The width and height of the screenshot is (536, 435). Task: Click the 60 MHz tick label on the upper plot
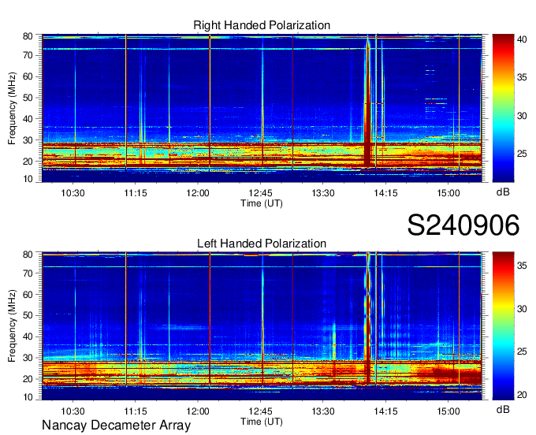[x=28, y=76]
